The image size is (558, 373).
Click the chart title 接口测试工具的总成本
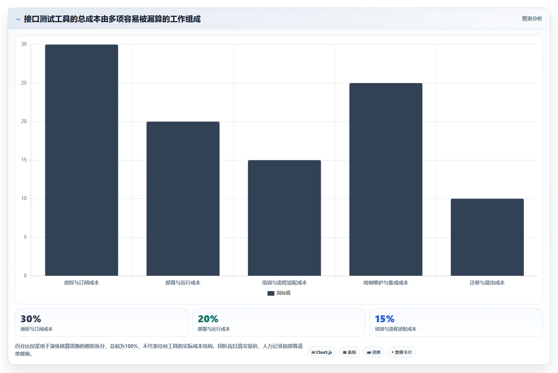click(112, 19)
